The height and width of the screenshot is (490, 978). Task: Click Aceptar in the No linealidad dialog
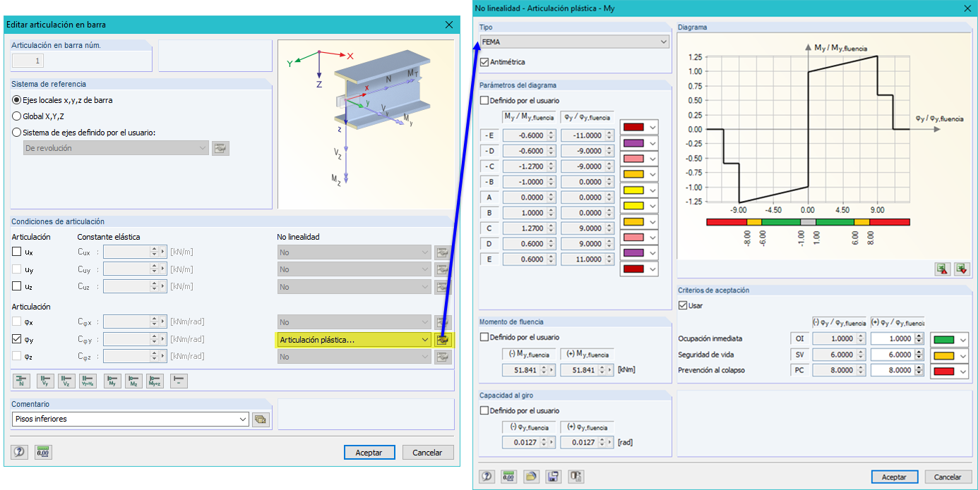(894, 477)
